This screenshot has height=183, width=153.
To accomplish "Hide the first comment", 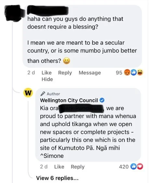I will coord(47,79).
